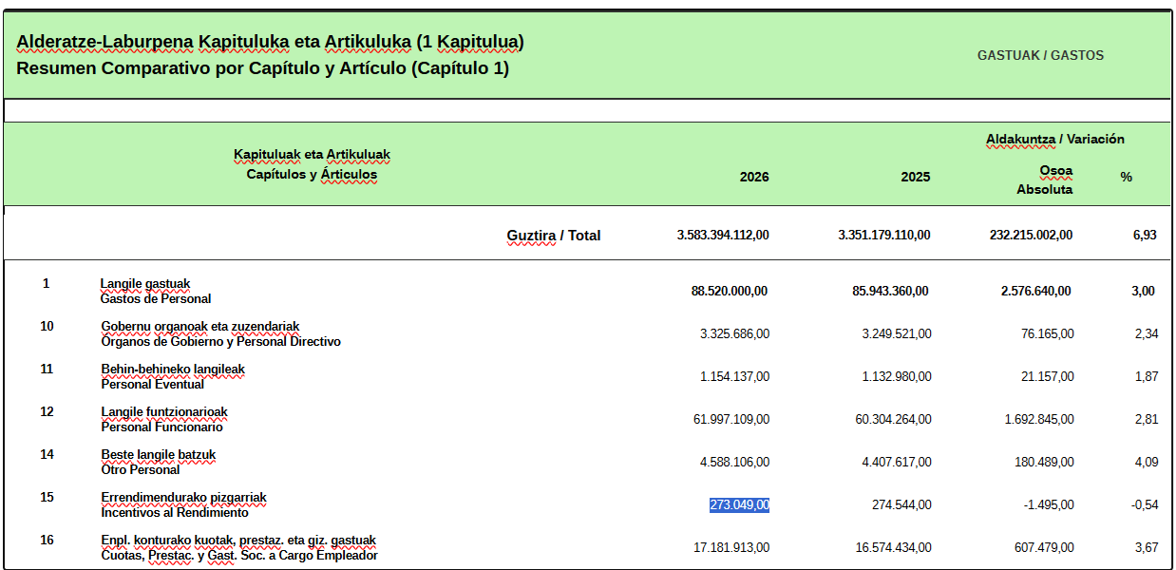The image size is (1176, 570).
Task: Select value 3.325.686,00
Action: 734,334
